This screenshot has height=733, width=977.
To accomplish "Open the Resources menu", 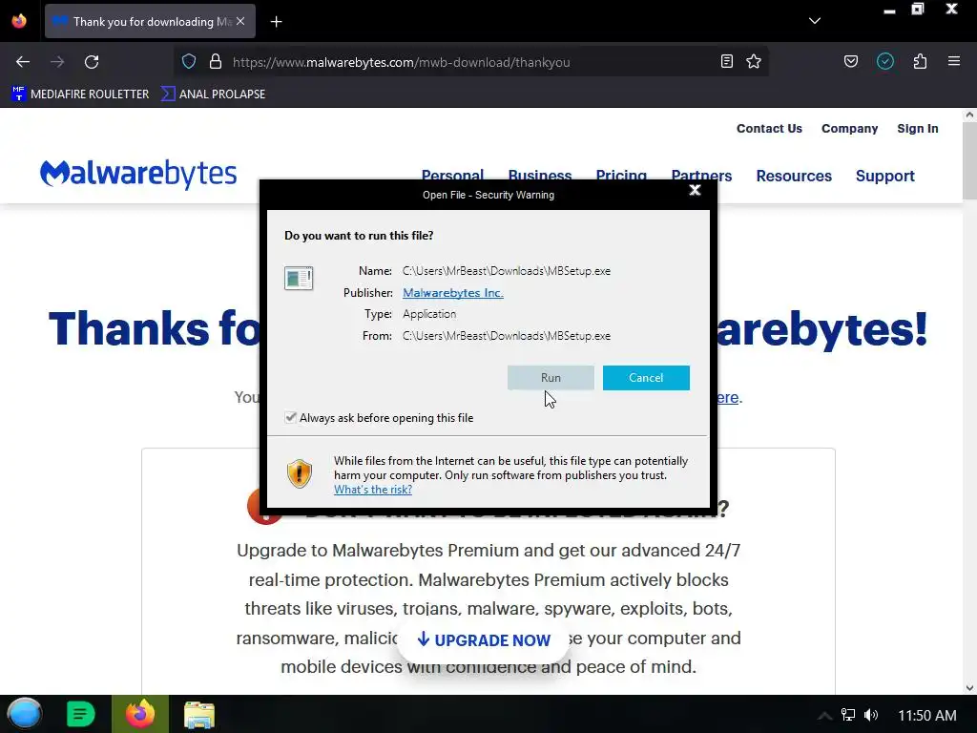I will 794,176.
